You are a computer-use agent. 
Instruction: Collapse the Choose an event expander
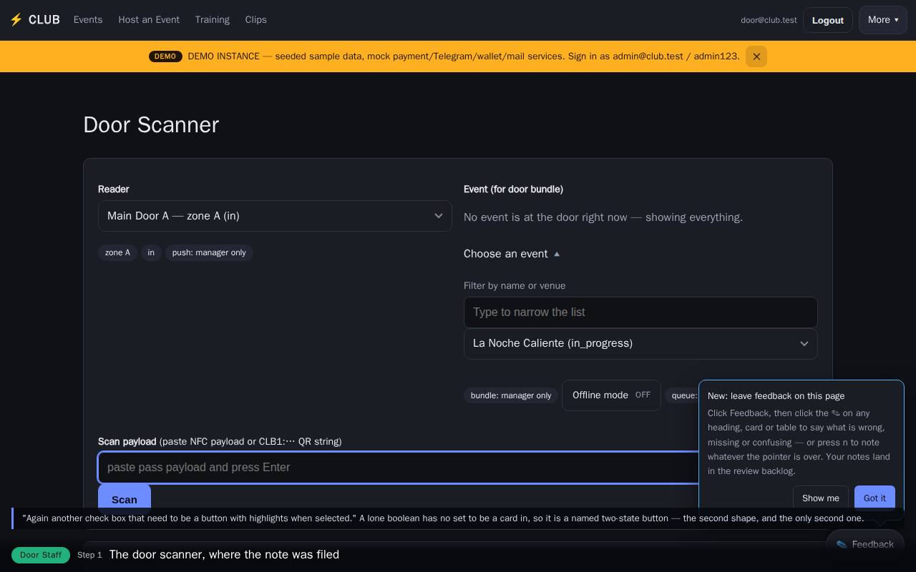512,254
